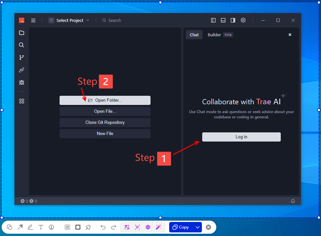Cancel screenshot with the round X button
This screenshot has height=236, width=321.
point(208,227)
